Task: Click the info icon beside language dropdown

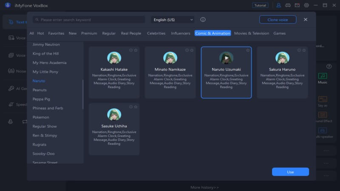Action: point(203,20)
